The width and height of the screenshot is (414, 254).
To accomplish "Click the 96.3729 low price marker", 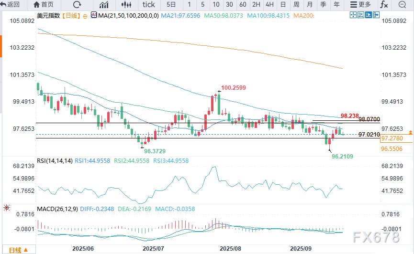I will [x=155, y=151].
